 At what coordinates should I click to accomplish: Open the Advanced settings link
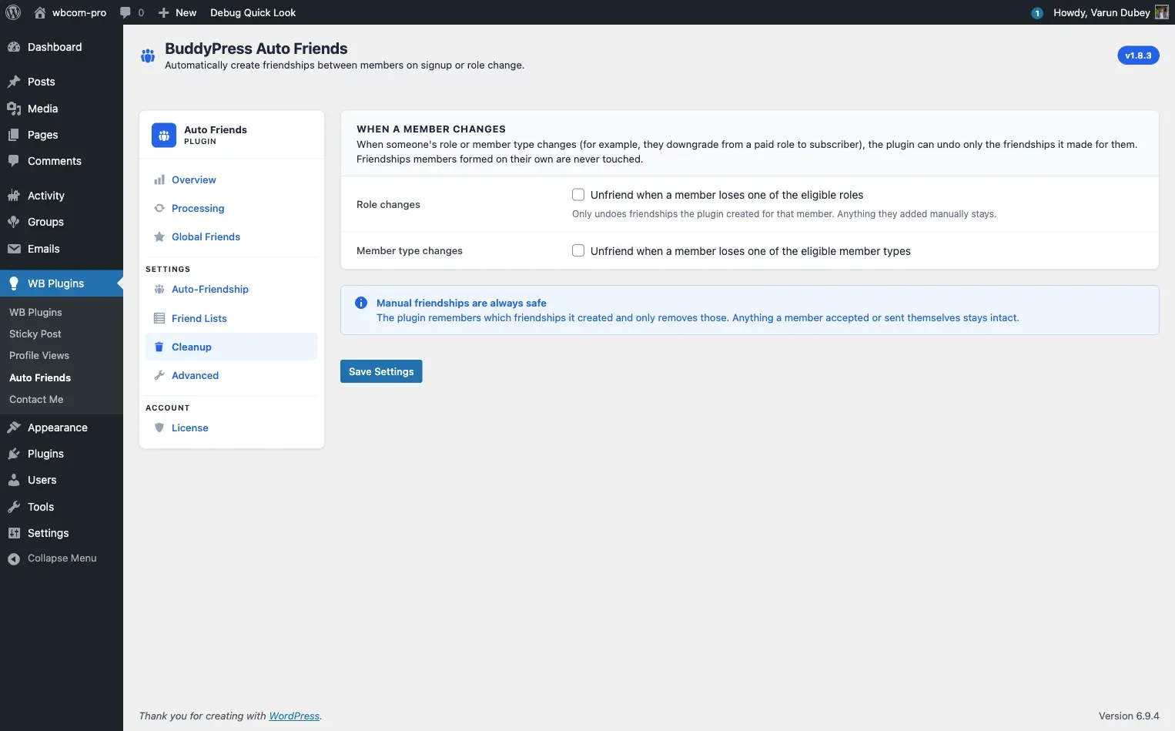[195, 375]
